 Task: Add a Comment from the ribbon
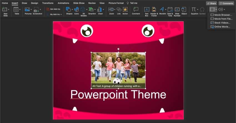coord(136,9)
